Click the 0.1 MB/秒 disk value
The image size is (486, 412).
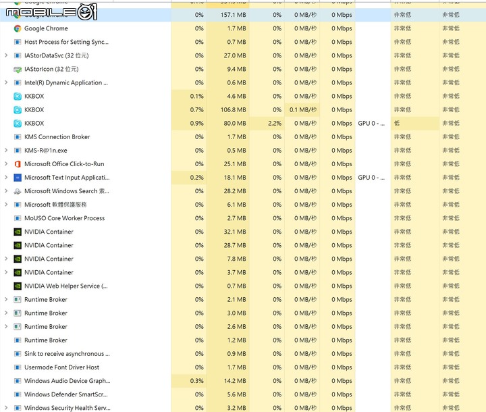(x=303, y=110)
